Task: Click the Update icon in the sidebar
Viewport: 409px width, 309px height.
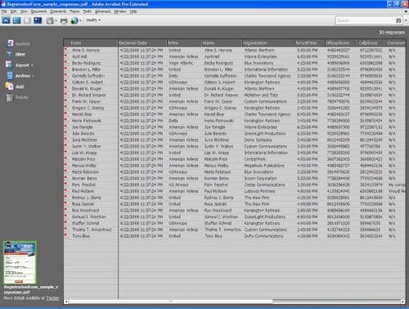Action: [11, 43]
